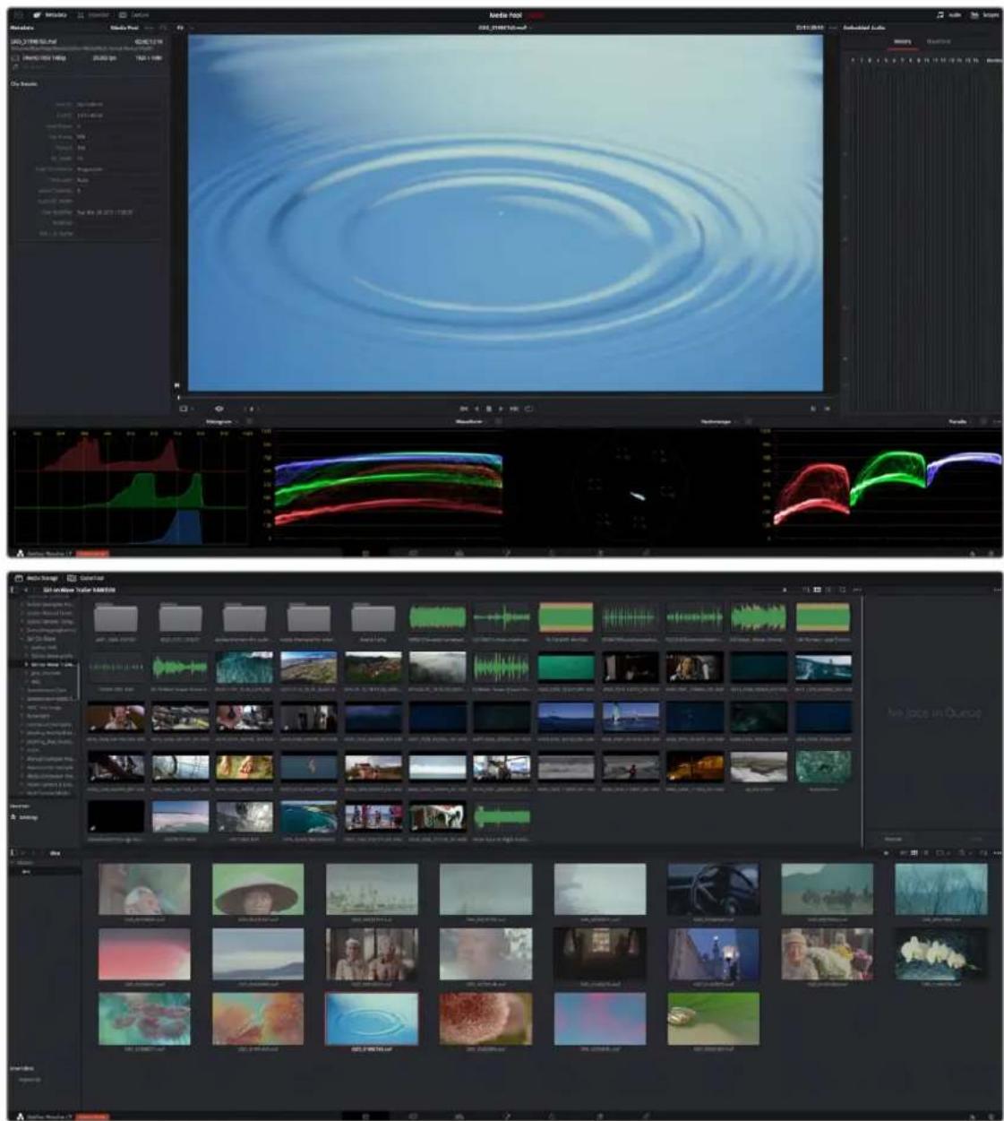The height and width of the screenshot is (1121, 1004).
Task: Stop playback in the viewer
Action: pyautogui.click(x=489, y=409)
